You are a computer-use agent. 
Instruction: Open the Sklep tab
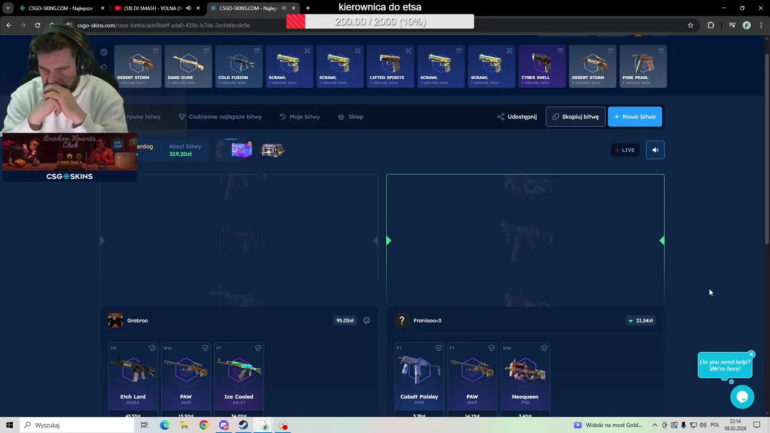(x=351, y=117)
